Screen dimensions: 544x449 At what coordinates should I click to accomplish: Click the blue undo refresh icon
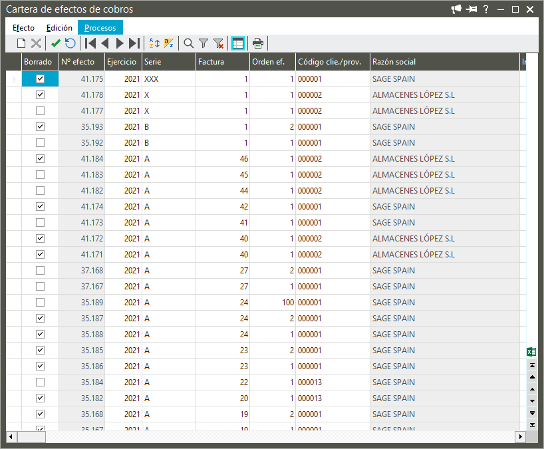[x=70, y=43]
